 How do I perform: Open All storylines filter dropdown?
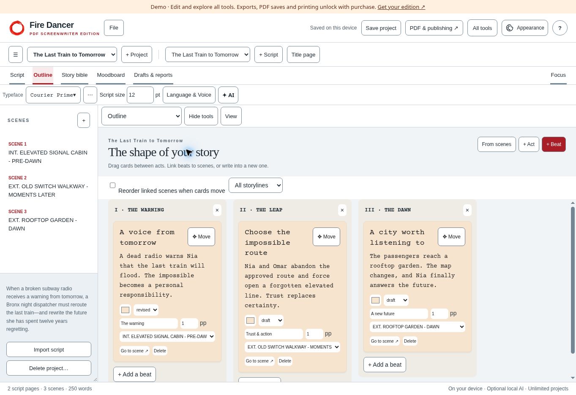point(256,185)
